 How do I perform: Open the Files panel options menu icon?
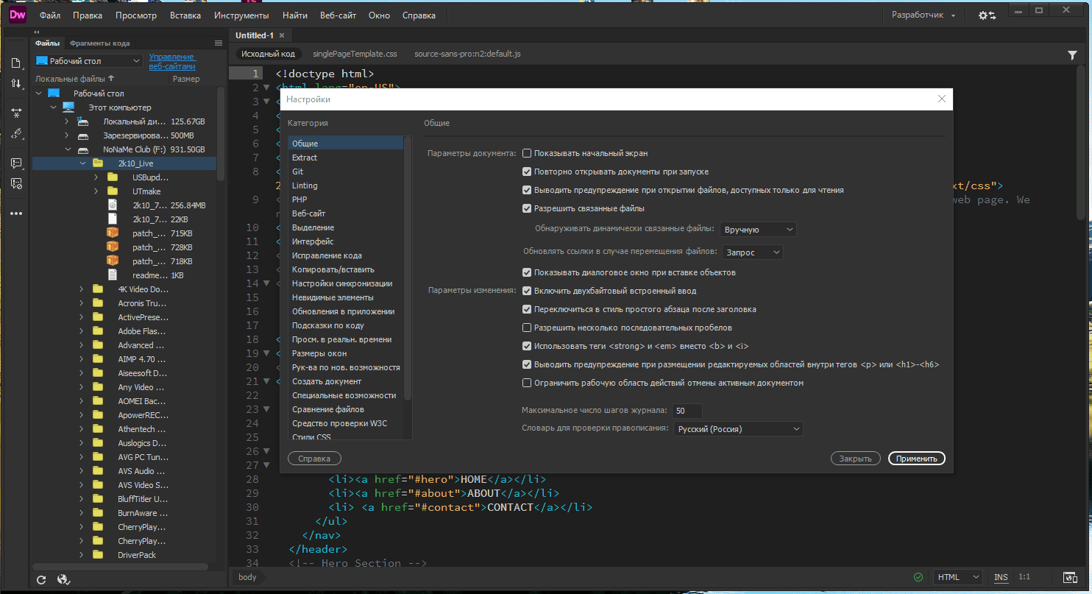[218, 43]
